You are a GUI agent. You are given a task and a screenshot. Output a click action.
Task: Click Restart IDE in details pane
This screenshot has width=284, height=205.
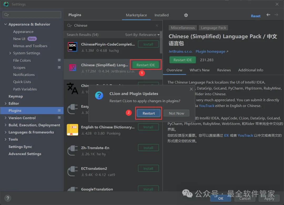(182, 60)
